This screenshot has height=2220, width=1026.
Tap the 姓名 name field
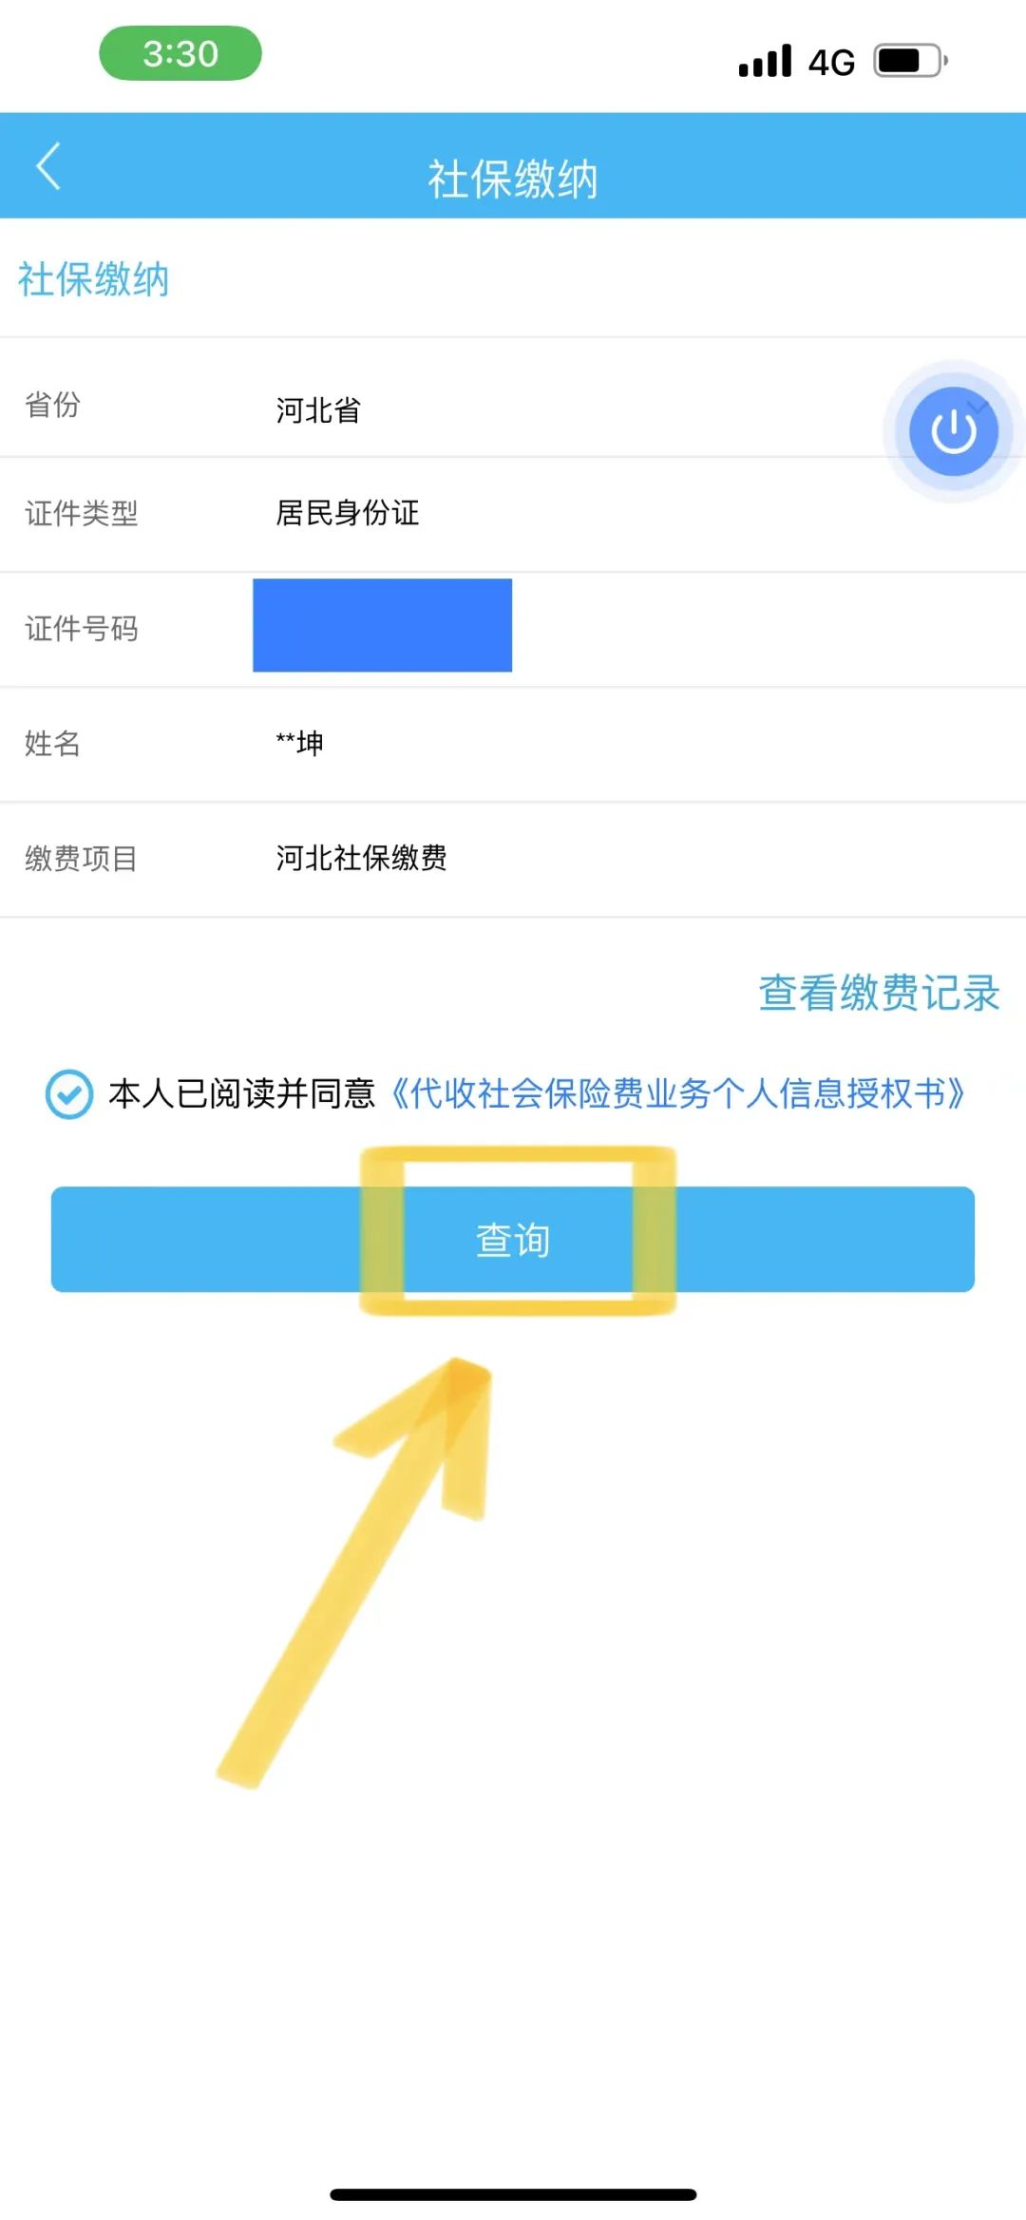point(513,744)
